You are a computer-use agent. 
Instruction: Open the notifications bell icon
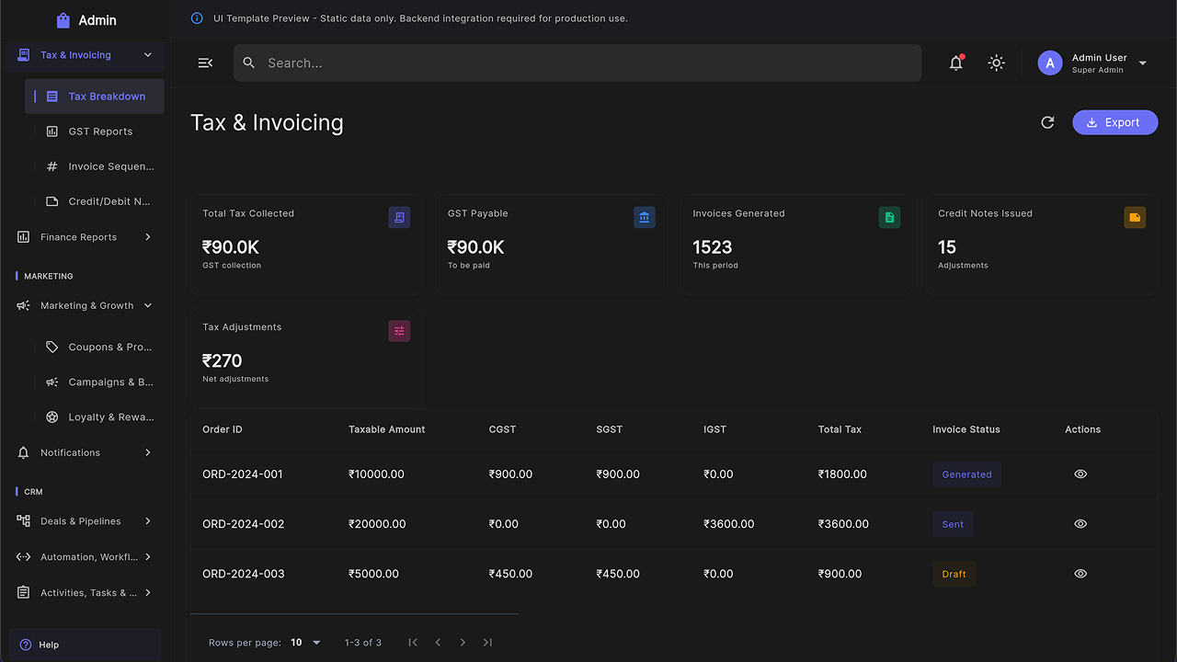tap(956, 63)
